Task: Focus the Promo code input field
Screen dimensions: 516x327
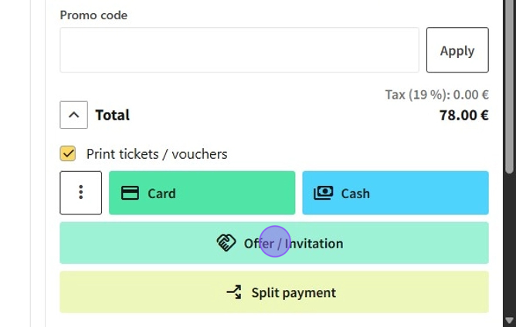Action: pos(239,50)
